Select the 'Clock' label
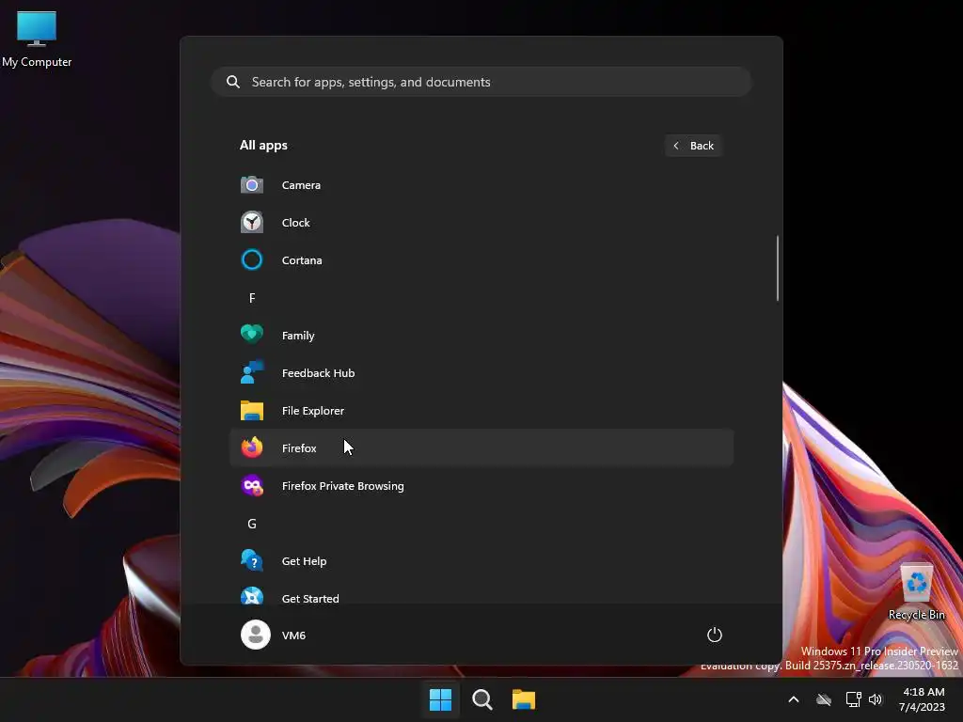The image size is (963, 722). tap(295, 222)
